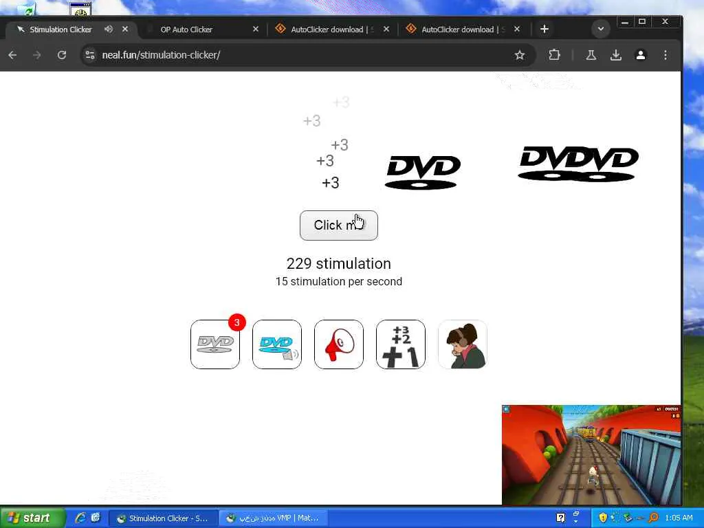Click the '15 stimulation per second' text
Viewport: 704px width, 528px height.
(339, 281)
